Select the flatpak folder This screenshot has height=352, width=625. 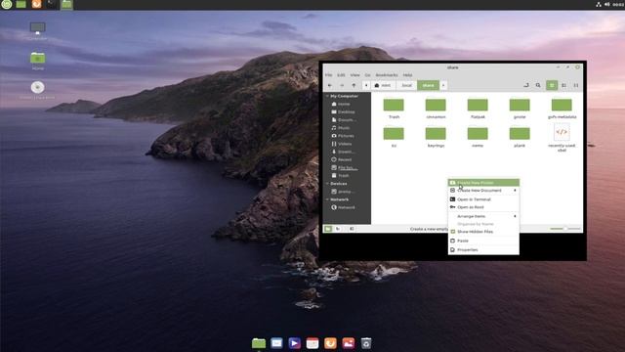[478, 109]
